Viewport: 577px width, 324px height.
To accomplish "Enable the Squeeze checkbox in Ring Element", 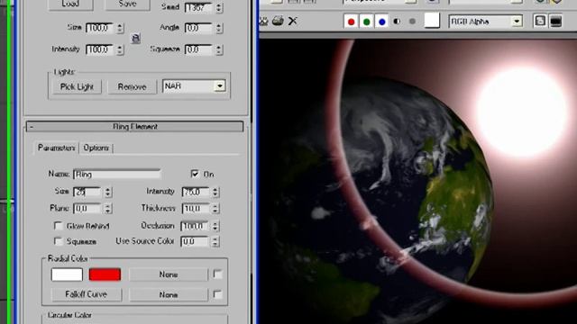I will click(x=58, y=241).
